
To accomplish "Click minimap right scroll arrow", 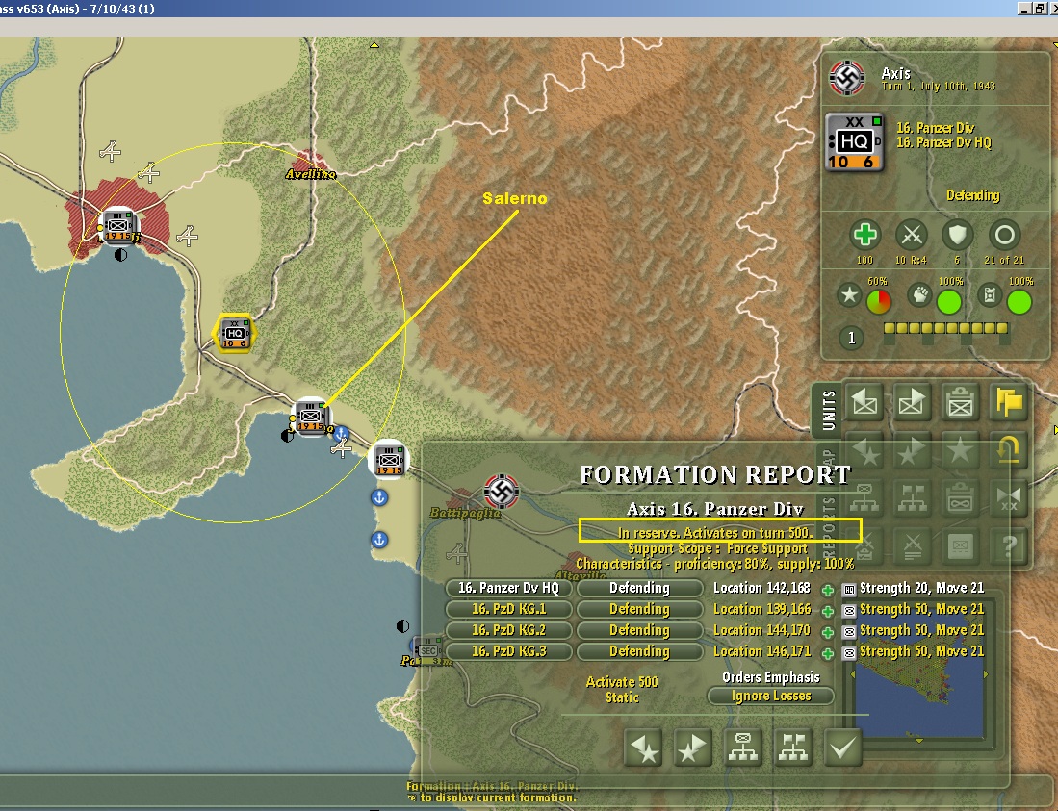I will coord(986,674).
